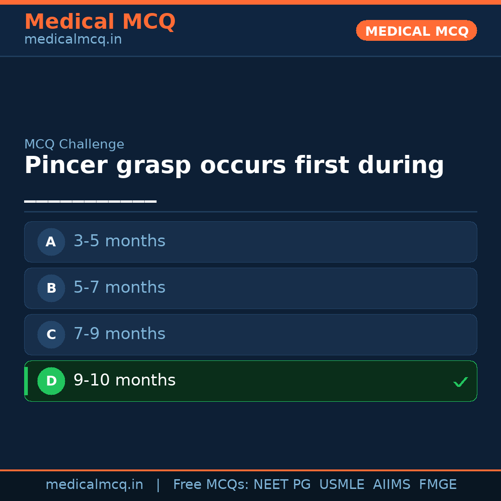Select the circular A badge icon
Screen dimensions: 501x501
pos(51,242)
